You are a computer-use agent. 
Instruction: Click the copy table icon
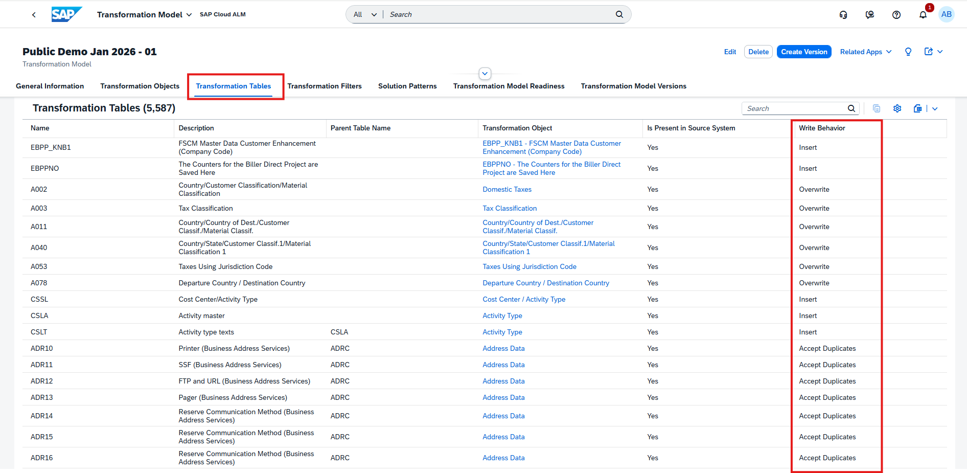click(x=877, y=108)
